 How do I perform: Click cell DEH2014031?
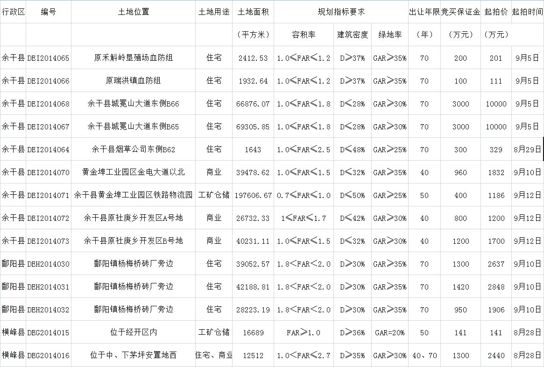(49, 287)
